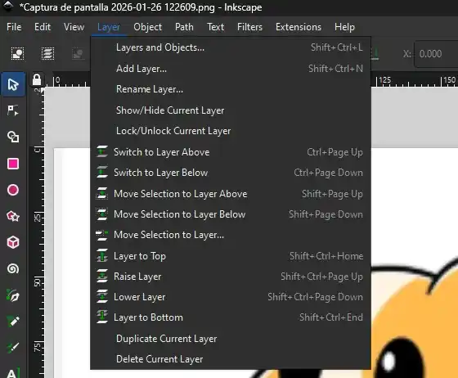Select the Spiral tool

[x=13, y=268]
